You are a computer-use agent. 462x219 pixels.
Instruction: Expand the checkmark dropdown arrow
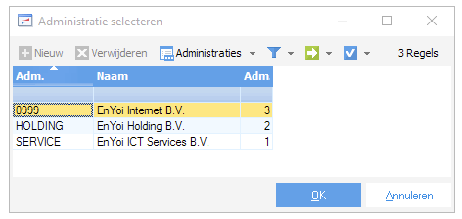click(x=367, y=53)
